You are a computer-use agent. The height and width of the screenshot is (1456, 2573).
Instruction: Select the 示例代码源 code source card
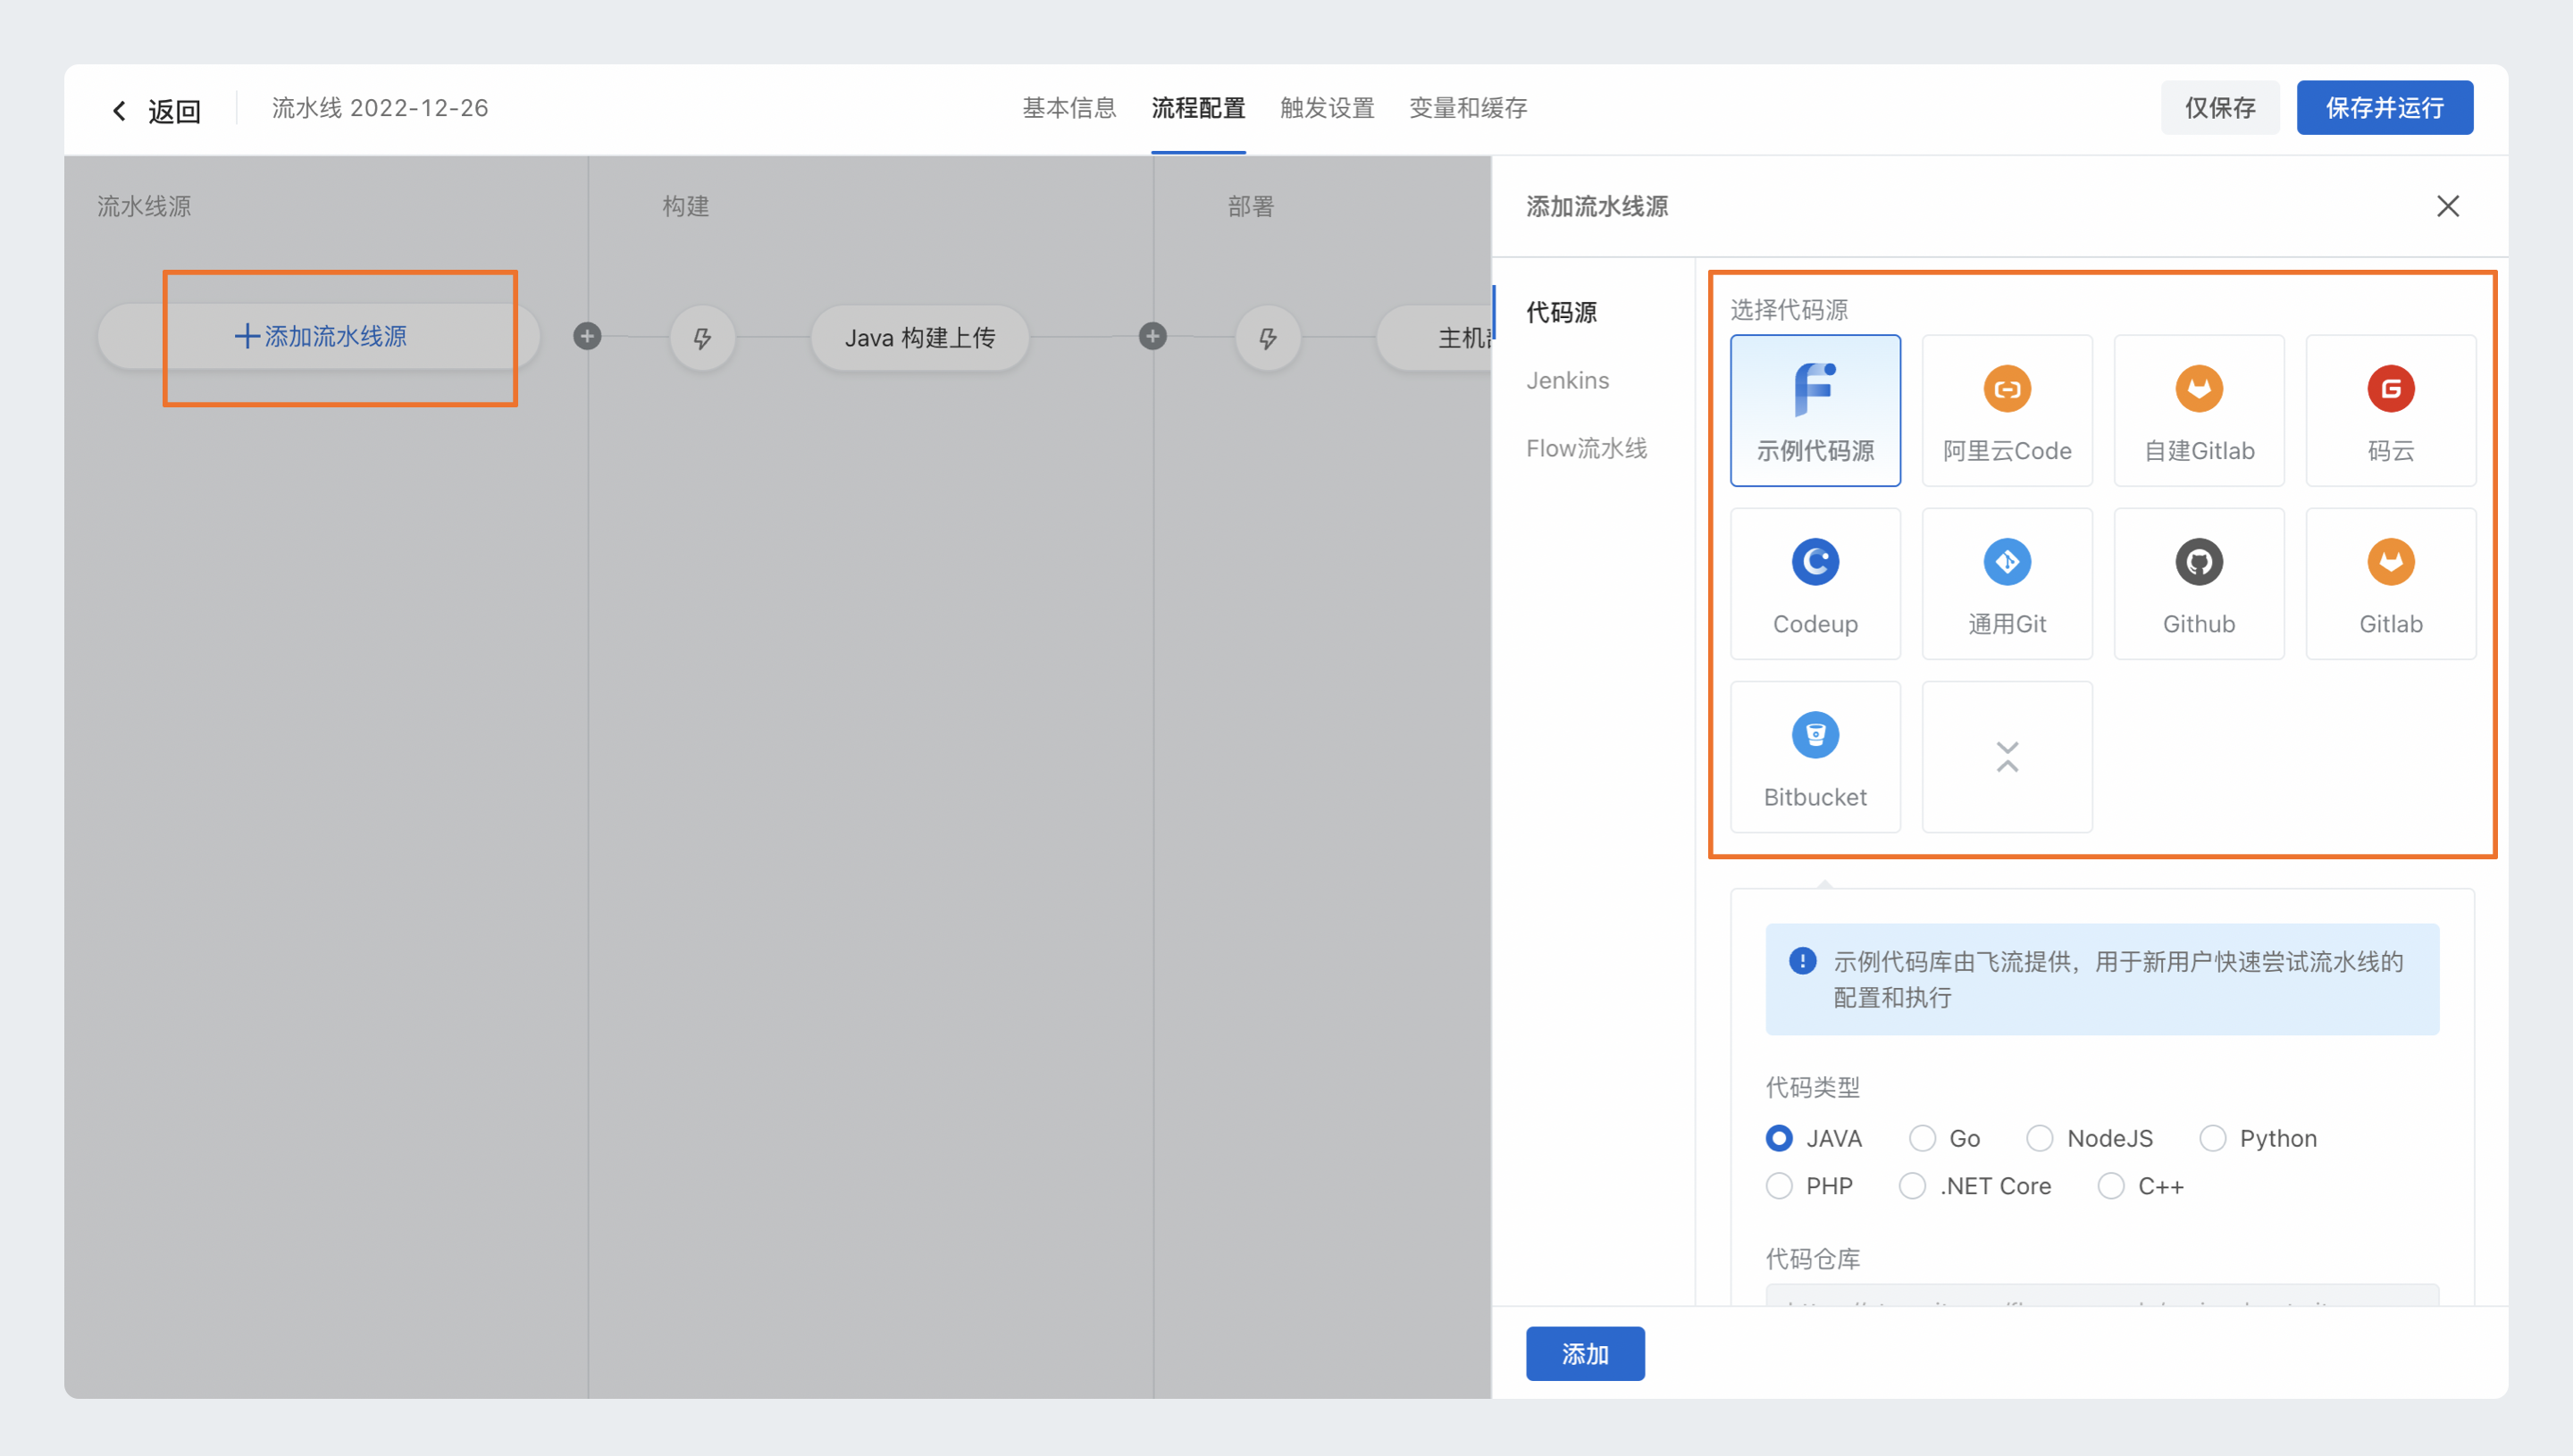click(1815, 410)
